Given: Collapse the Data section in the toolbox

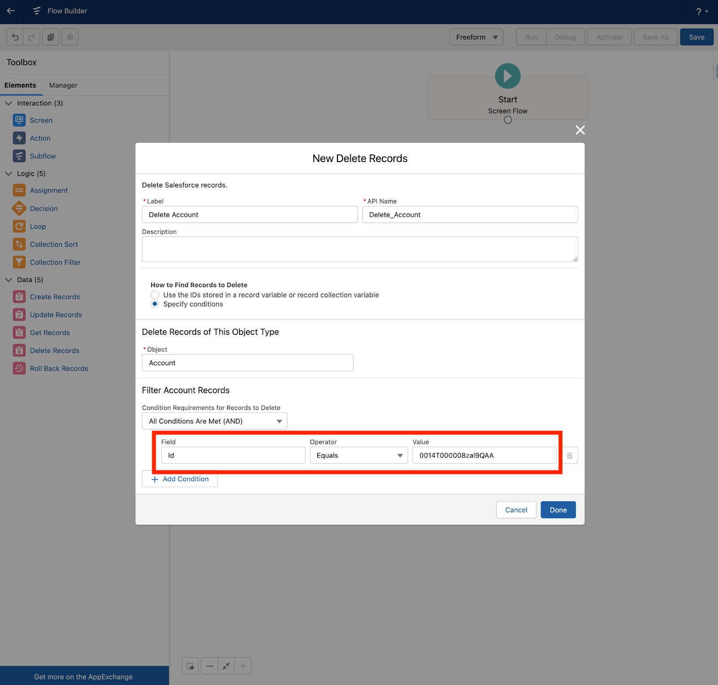Looking at the screenshot, I should tap(8, 279).
